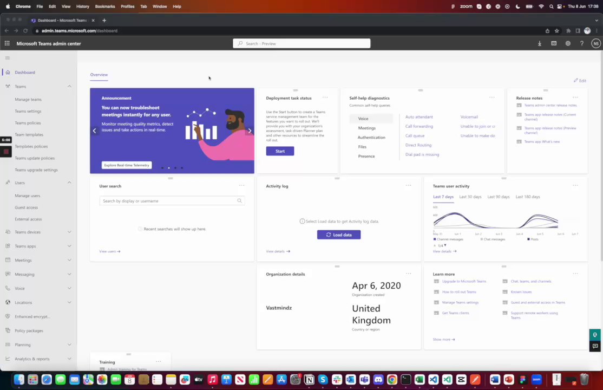
Task: Open the NS account profile avatar
Action: click(x=596, y=43)
